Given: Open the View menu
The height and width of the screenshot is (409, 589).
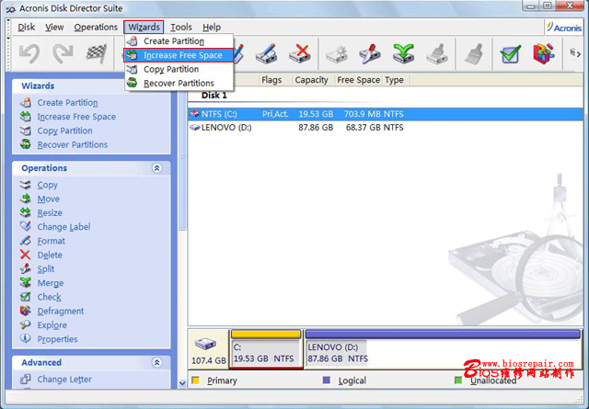Looking at the screenshot, I should pyautogui.click(x=54, y=27).
